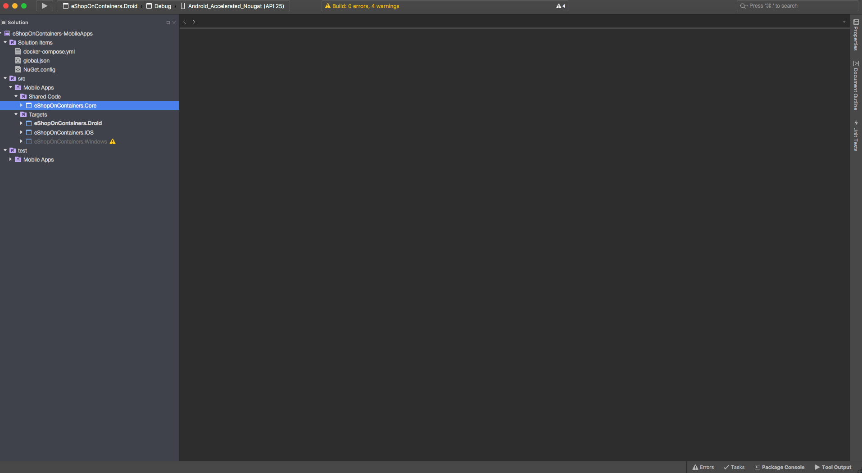
Task: Expand the Mobile Apps folder under test
Action: point(10,159)
